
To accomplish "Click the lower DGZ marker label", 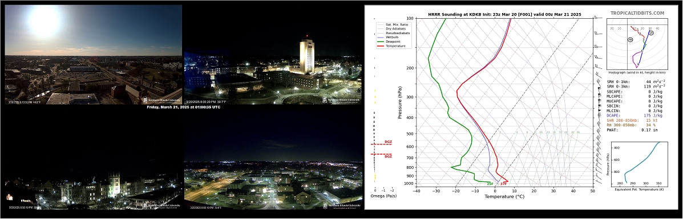I will pos(388,156).
